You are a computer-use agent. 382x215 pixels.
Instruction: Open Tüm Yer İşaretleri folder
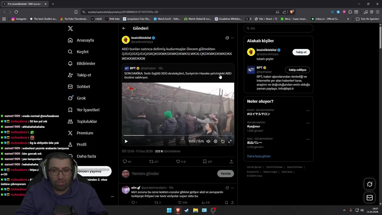point(367,19)
